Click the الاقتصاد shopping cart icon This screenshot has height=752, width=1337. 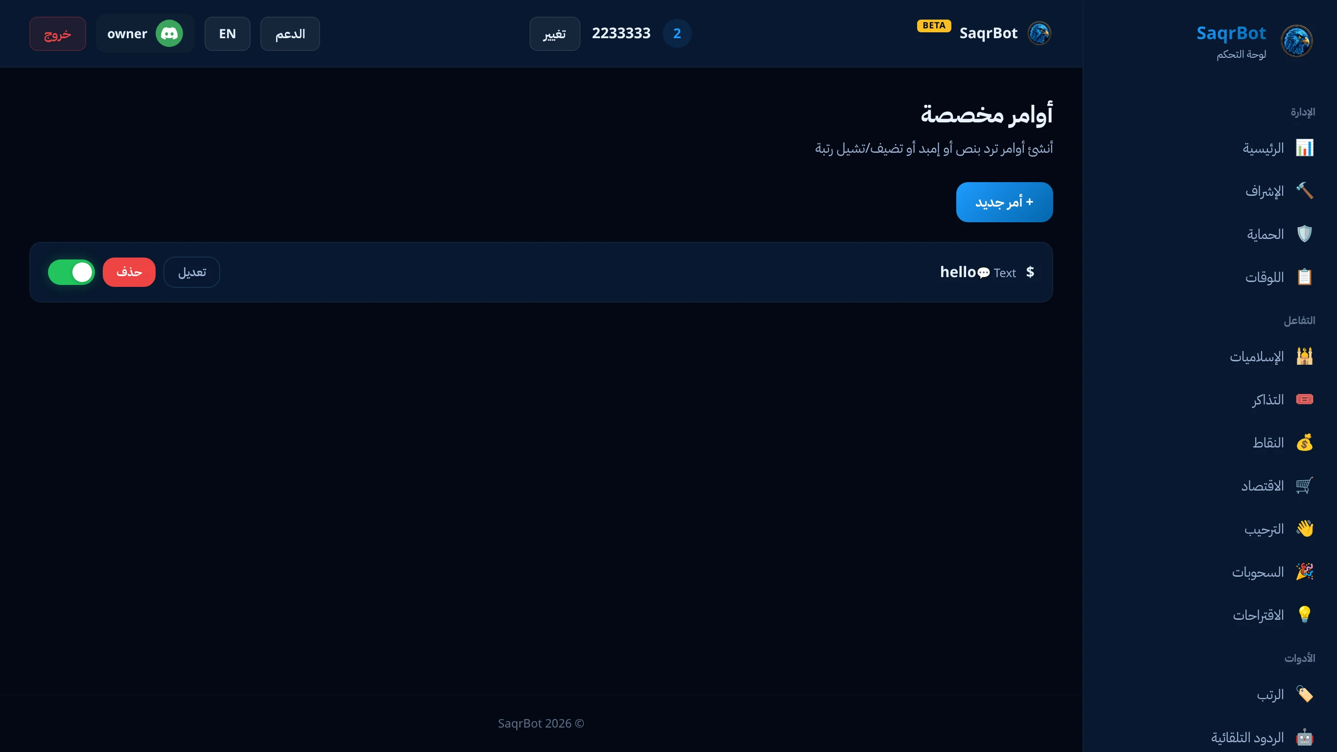tap(1304, 486)
